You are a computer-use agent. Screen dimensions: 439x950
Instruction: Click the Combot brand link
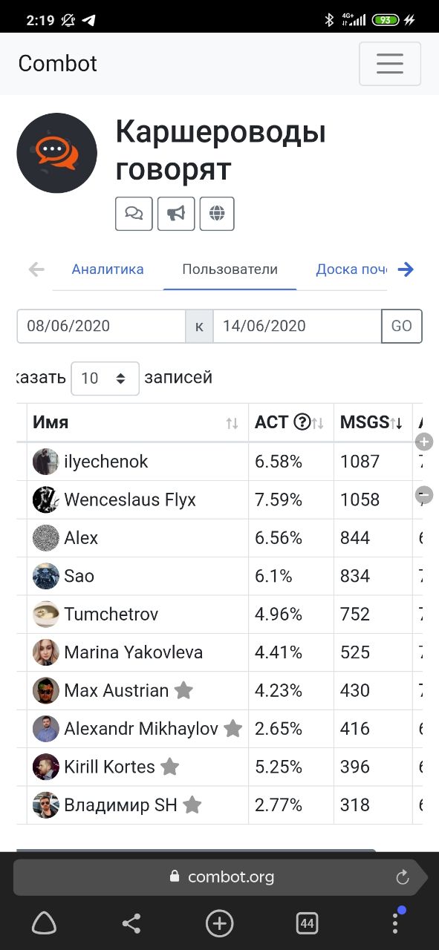pyautogui.click(x=58, y=64)
